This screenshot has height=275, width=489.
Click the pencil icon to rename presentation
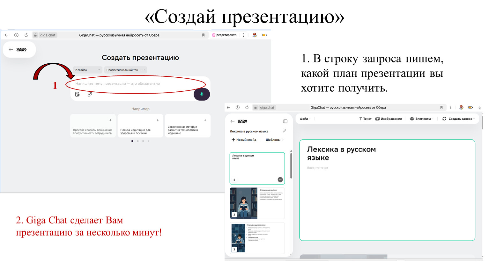click(x=284, y=131)
